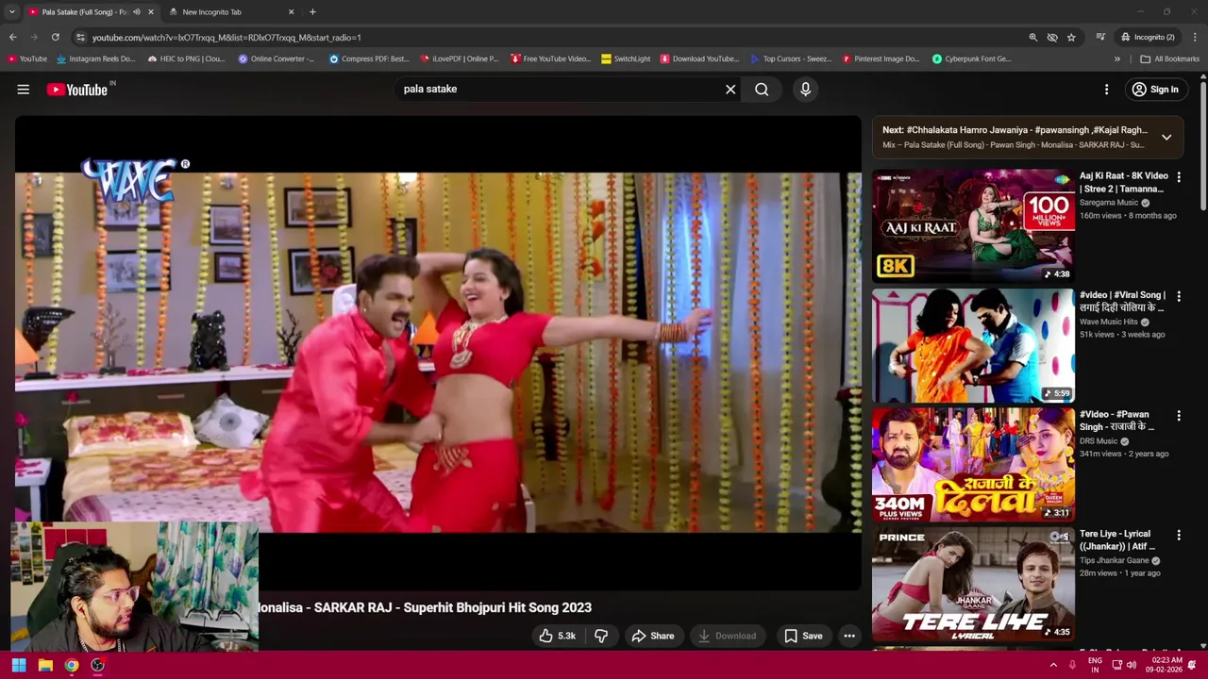Click ENG IN language indicator

[x=1095, y=665]
